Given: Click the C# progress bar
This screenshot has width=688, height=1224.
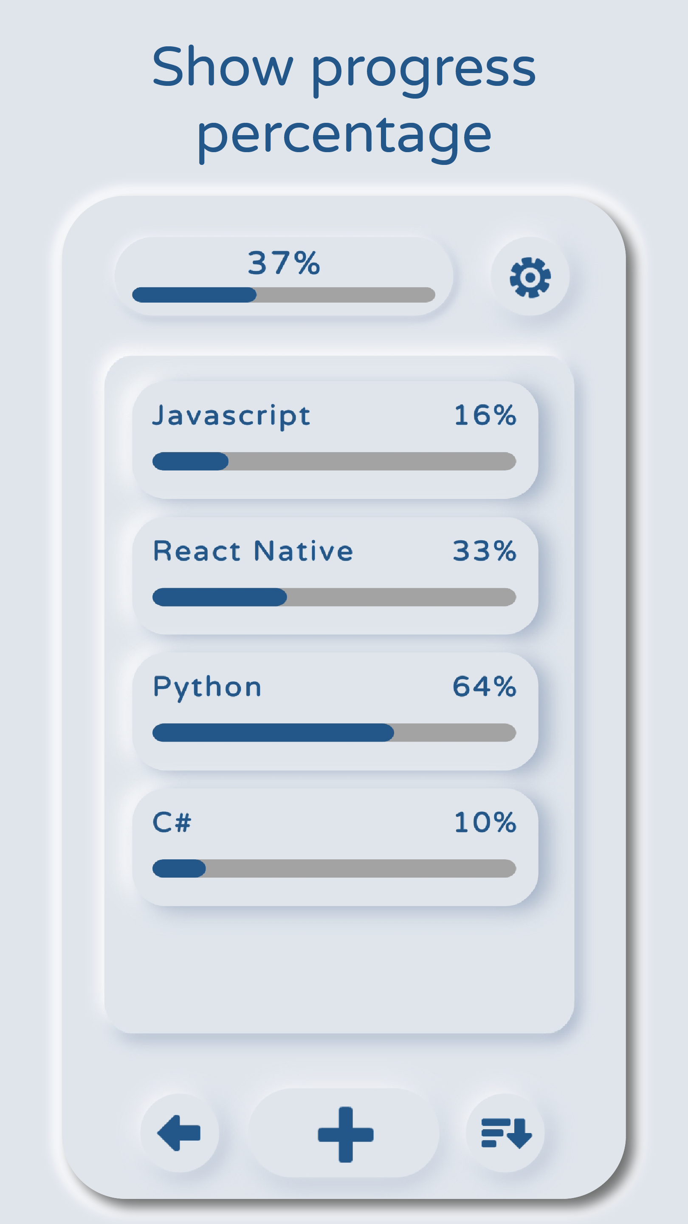Looking at the screenshot, I should coord(334,869).
